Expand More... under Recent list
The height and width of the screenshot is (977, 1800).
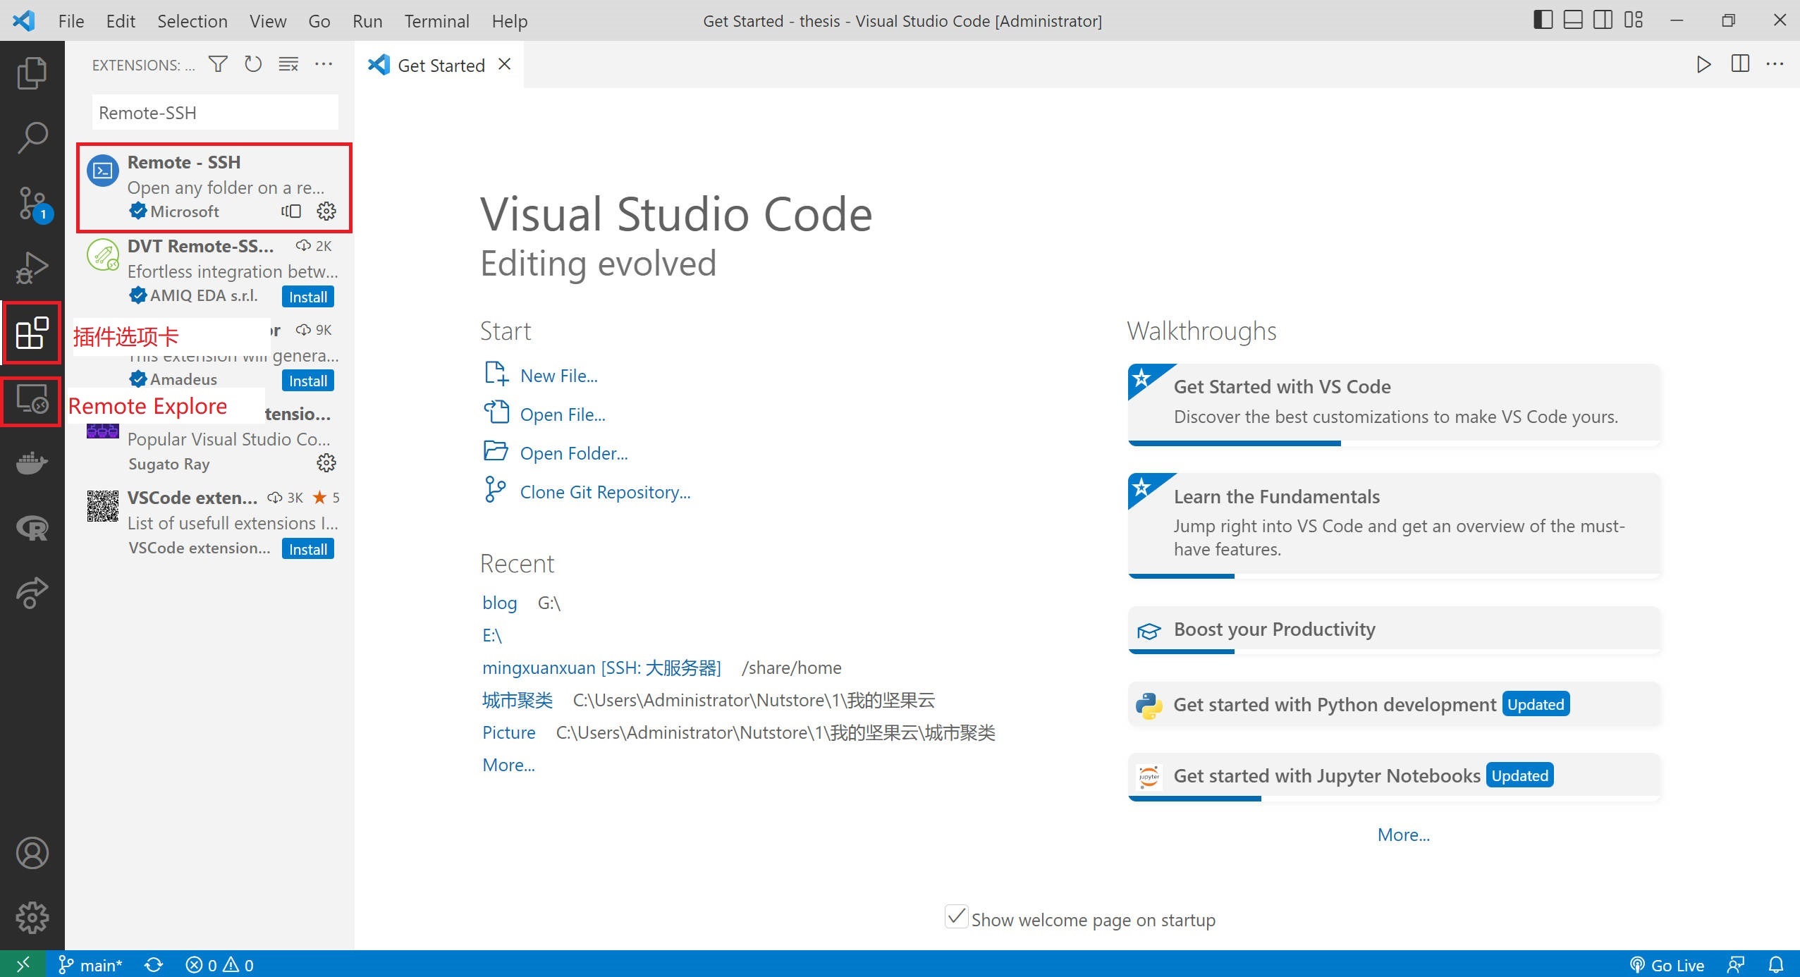click(x=508, y=764)
